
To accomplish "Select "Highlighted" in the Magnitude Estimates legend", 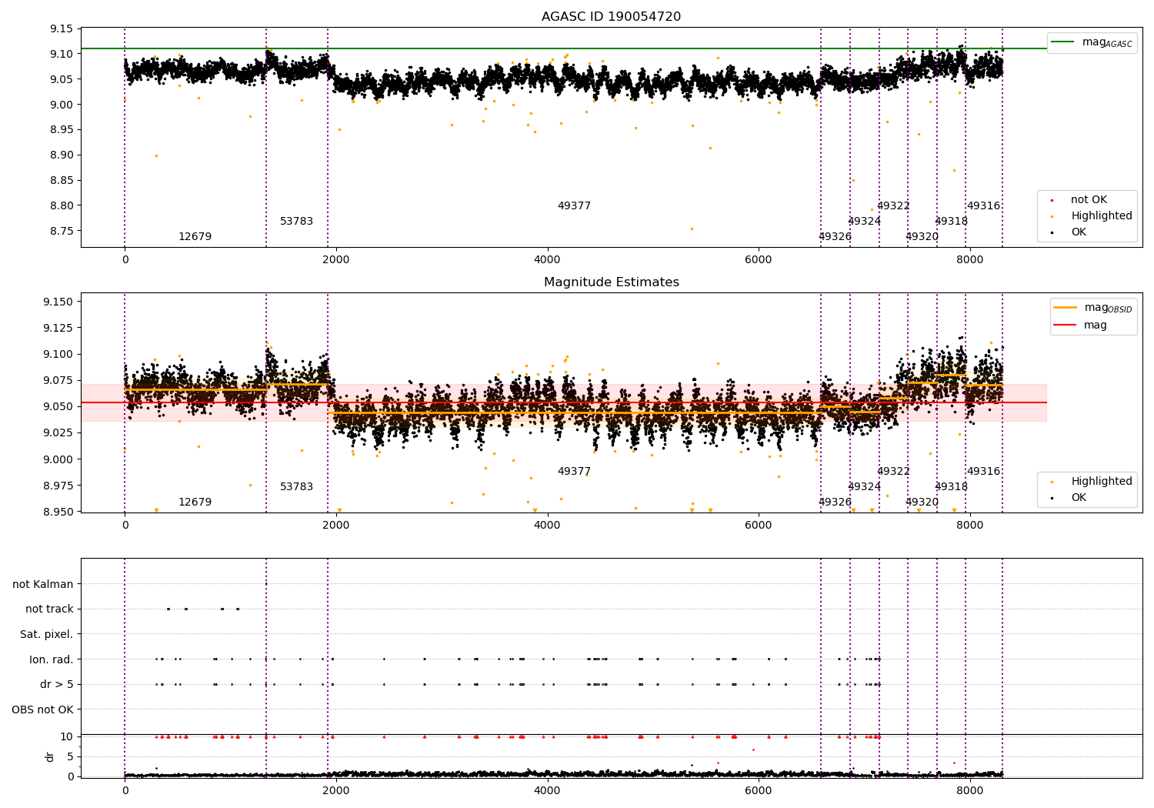I will 1101,481.
